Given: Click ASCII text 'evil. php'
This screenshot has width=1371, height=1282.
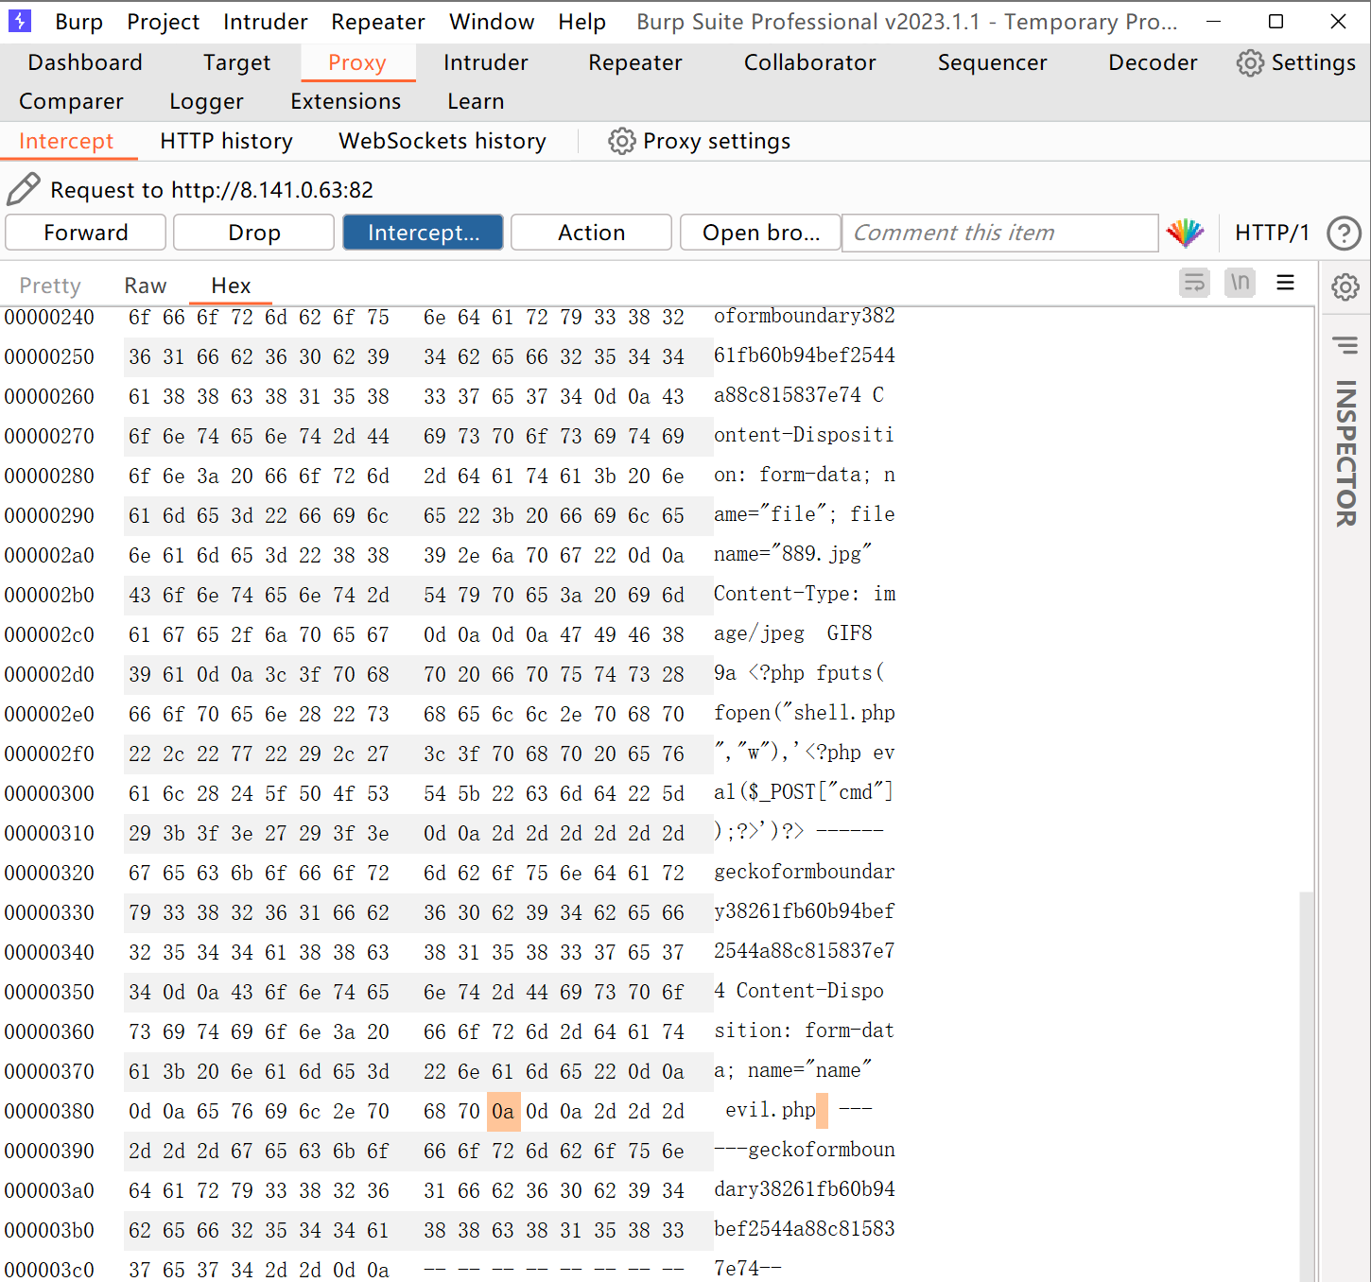Looking at the screenshot, I should coord(771,1109).
